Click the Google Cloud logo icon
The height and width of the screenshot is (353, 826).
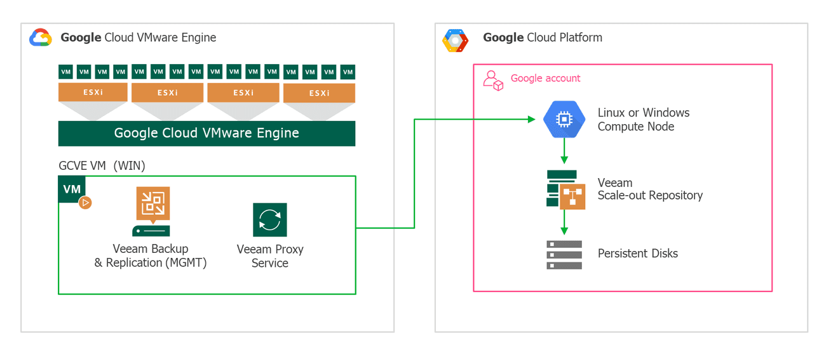[41, 38]
